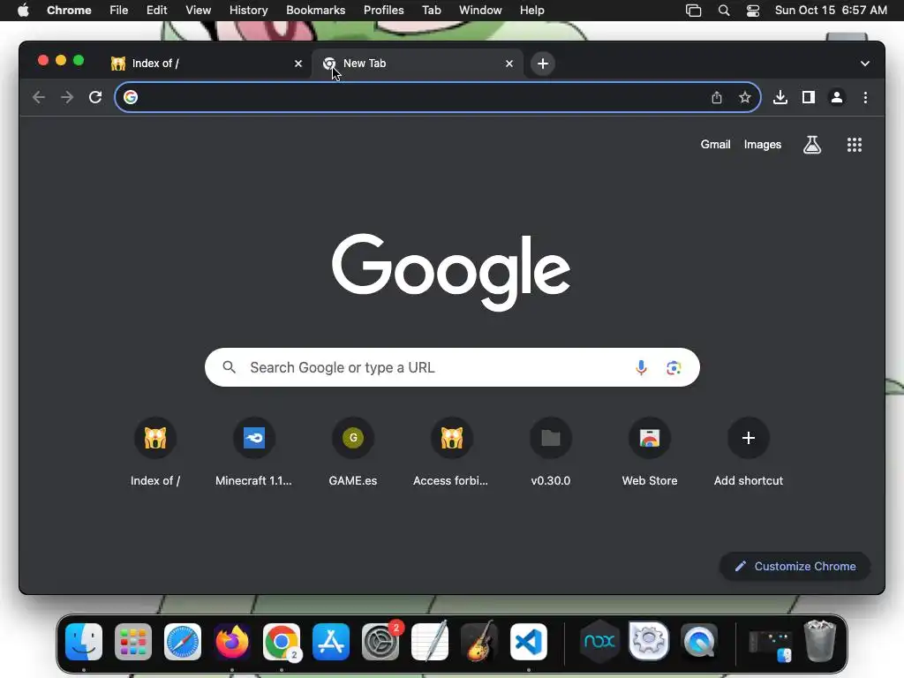Reload the current page
904x678 pixels.
pyautogui.click(x=95, y=97)
